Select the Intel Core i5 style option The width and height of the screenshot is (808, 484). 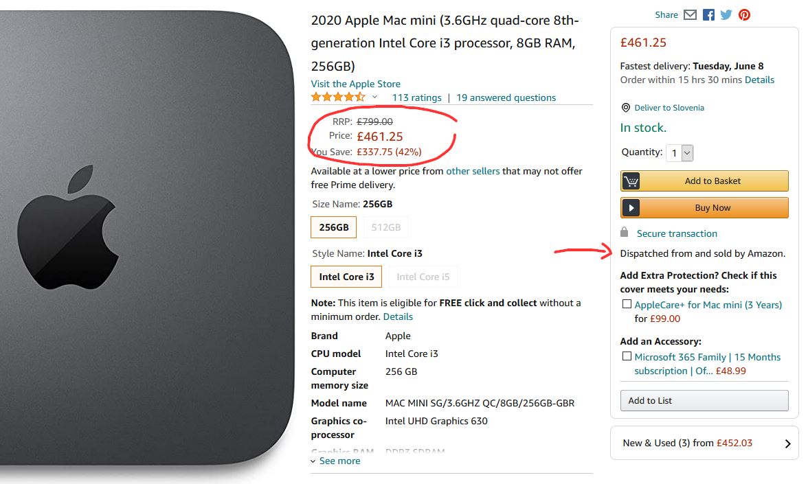[423, 277]
